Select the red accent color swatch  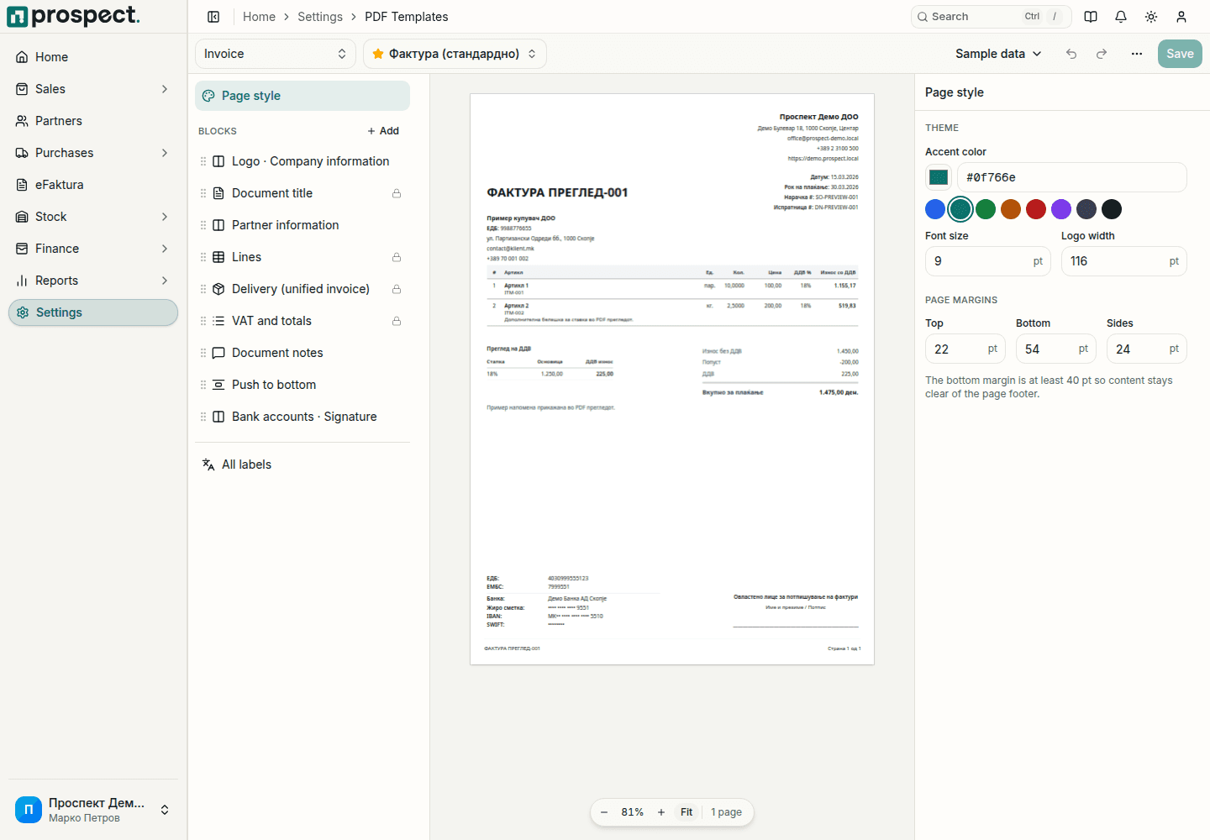coord(1036,209)
